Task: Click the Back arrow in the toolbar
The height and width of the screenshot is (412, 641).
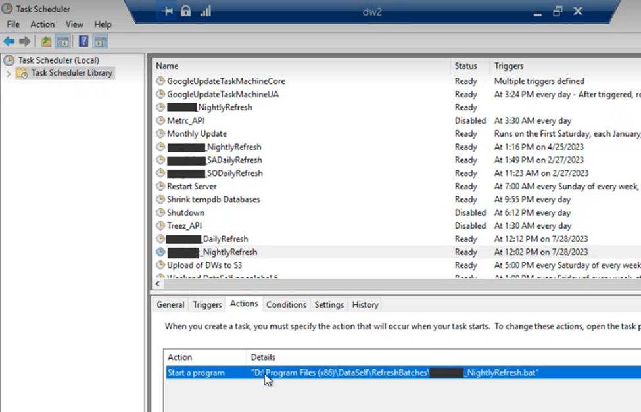Action: 9,41
